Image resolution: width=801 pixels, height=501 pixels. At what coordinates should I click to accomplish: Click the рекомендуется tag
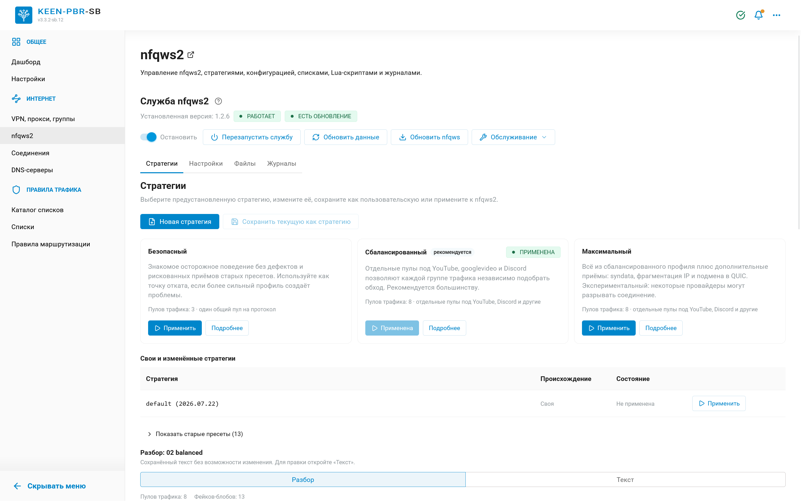pos(452,252)
